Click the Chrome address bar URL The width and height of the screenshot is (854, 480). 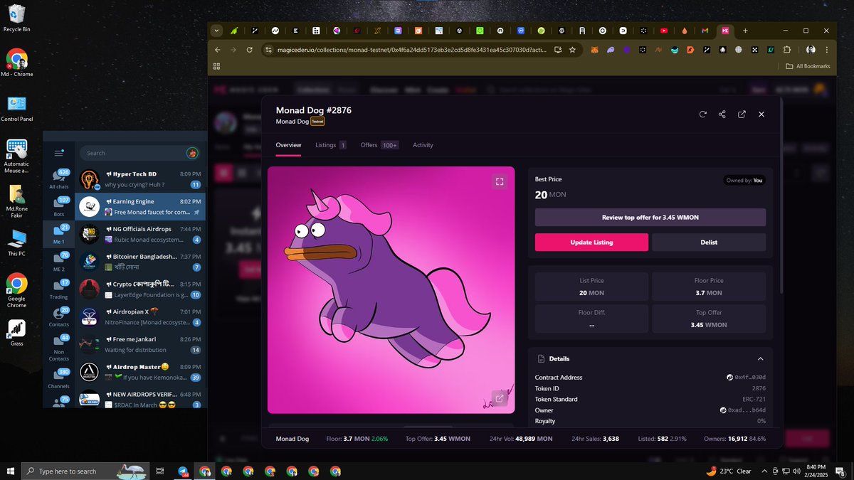point(411,50)
